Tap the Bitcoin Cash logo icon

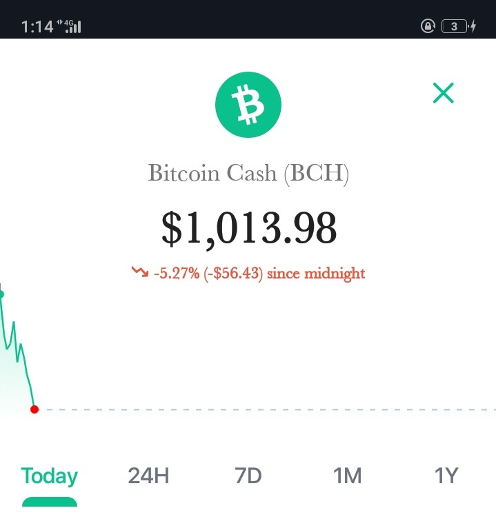pos(248,105)
